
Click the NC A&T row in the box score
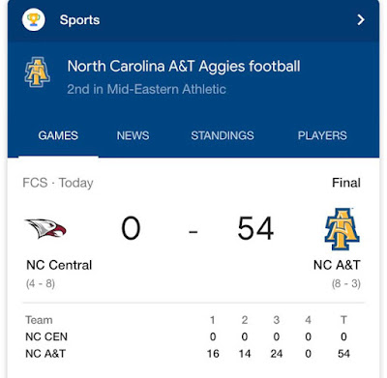tap(193, 354)
